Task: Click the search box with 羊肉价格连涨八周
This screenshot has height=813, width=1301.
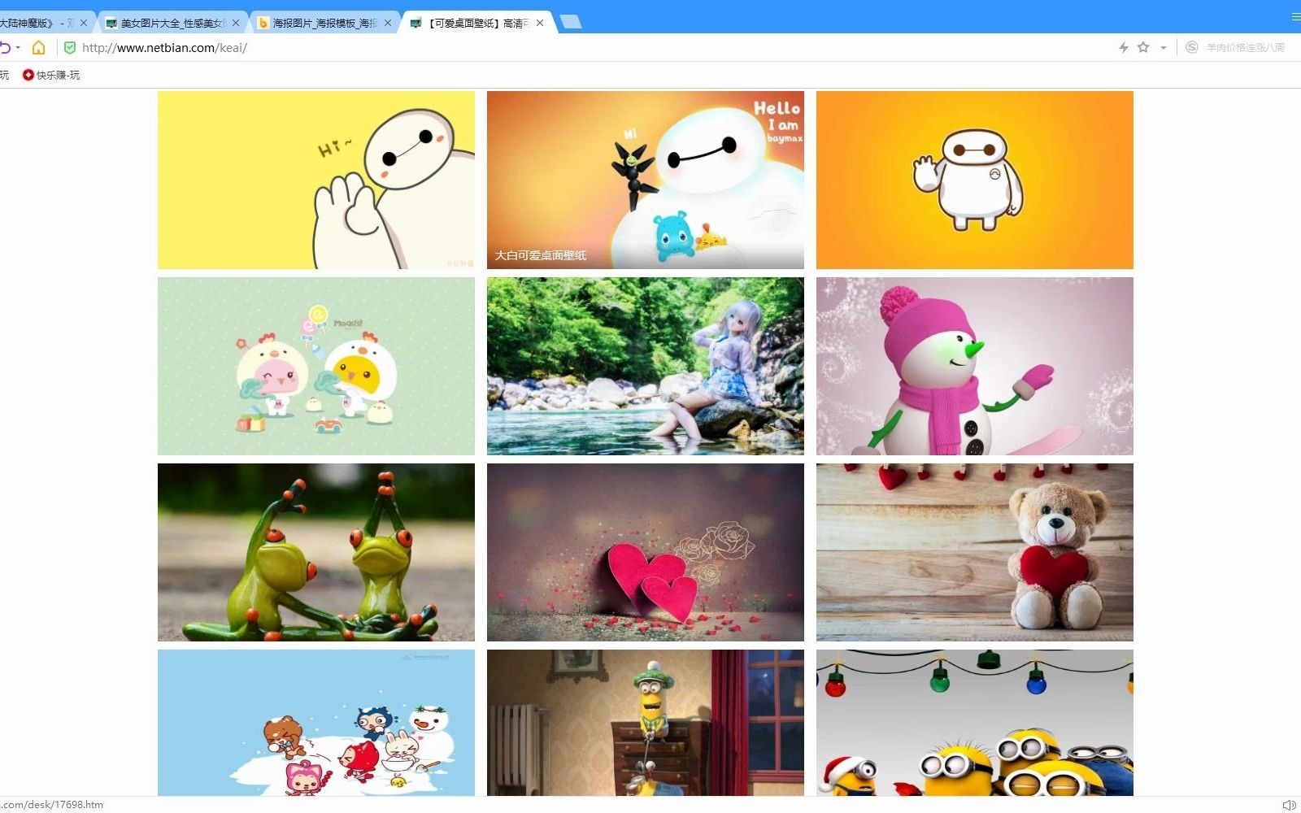Action: point(1247,48)
